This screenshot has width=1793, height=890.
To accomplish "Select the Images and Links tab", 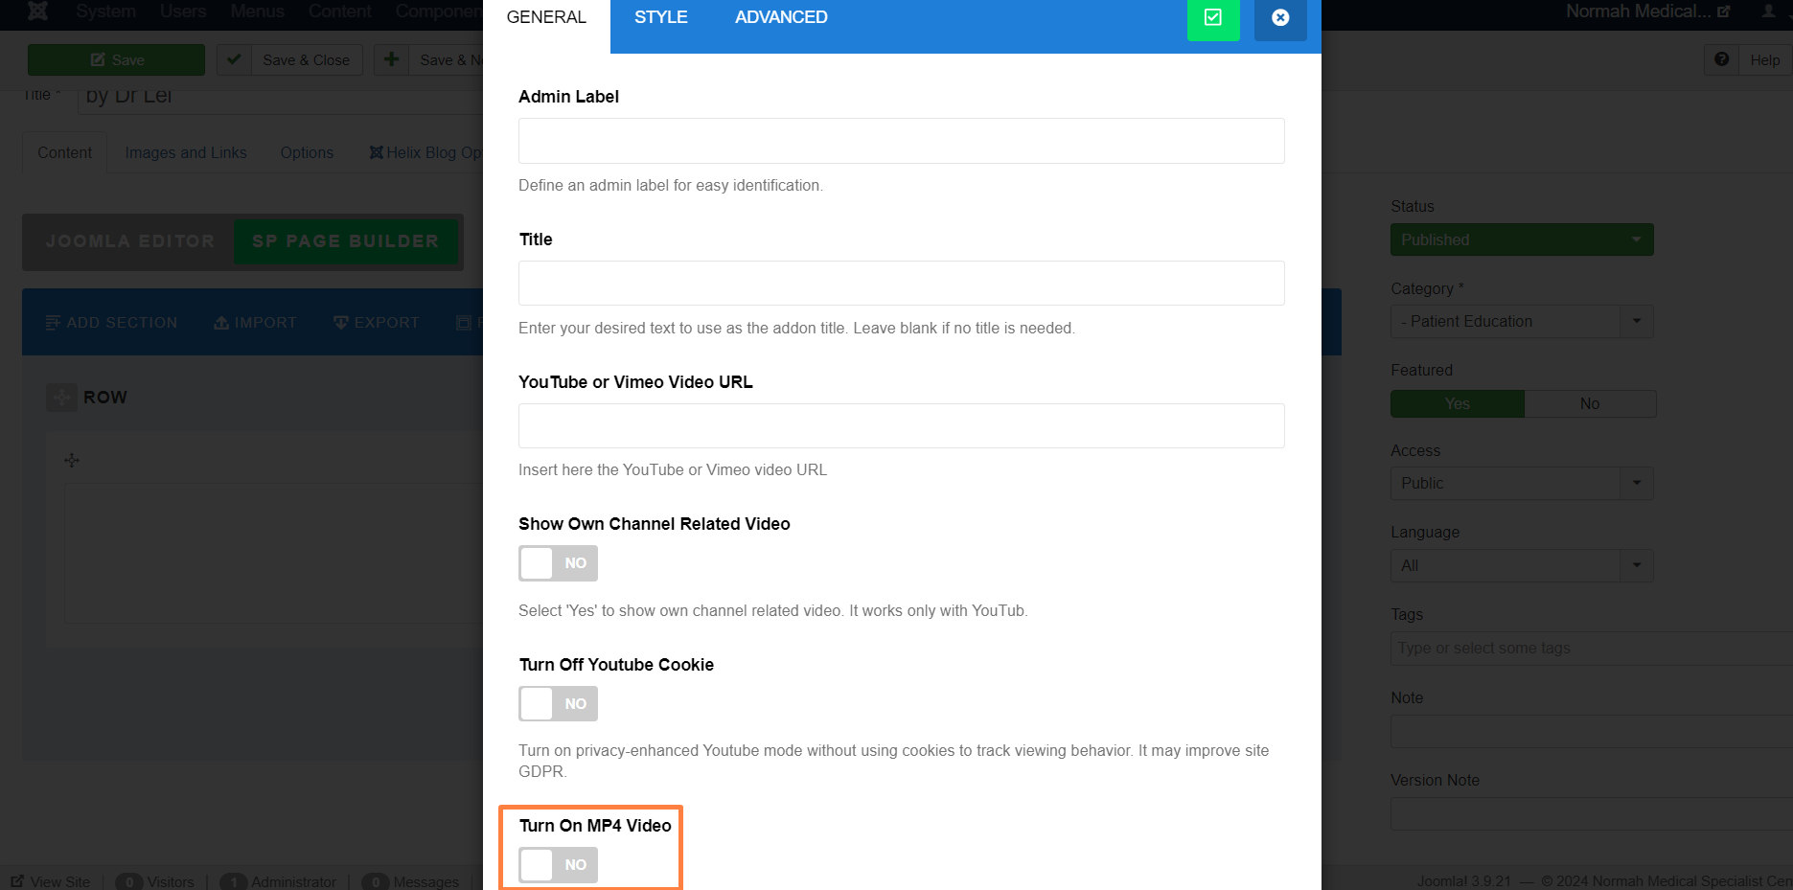I will click(186, 153).
